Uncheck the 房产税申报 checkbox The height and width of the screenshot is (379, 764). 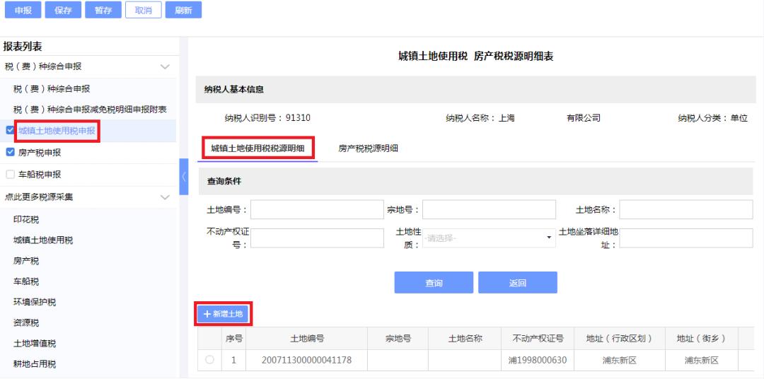coord(10,152)
